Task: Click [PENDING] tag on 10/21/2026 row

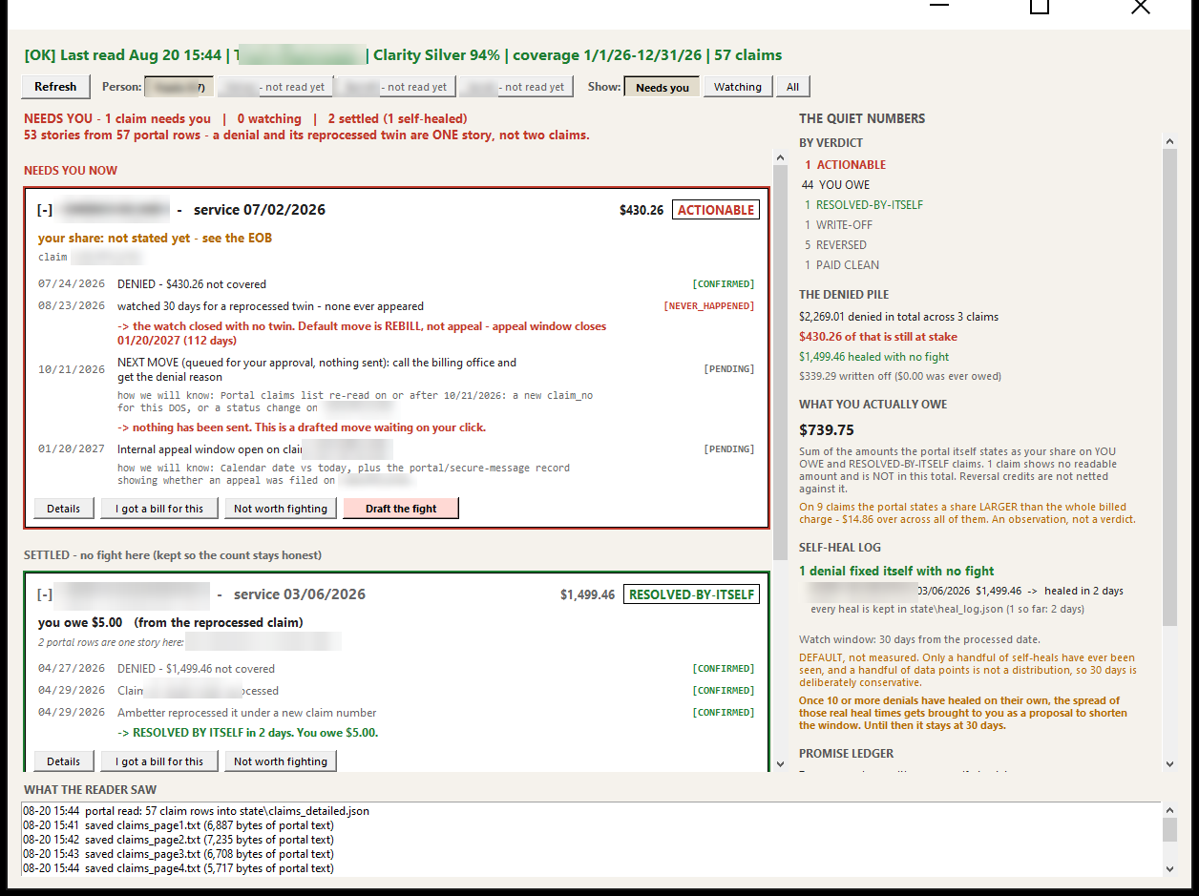Action: [729, 369]
